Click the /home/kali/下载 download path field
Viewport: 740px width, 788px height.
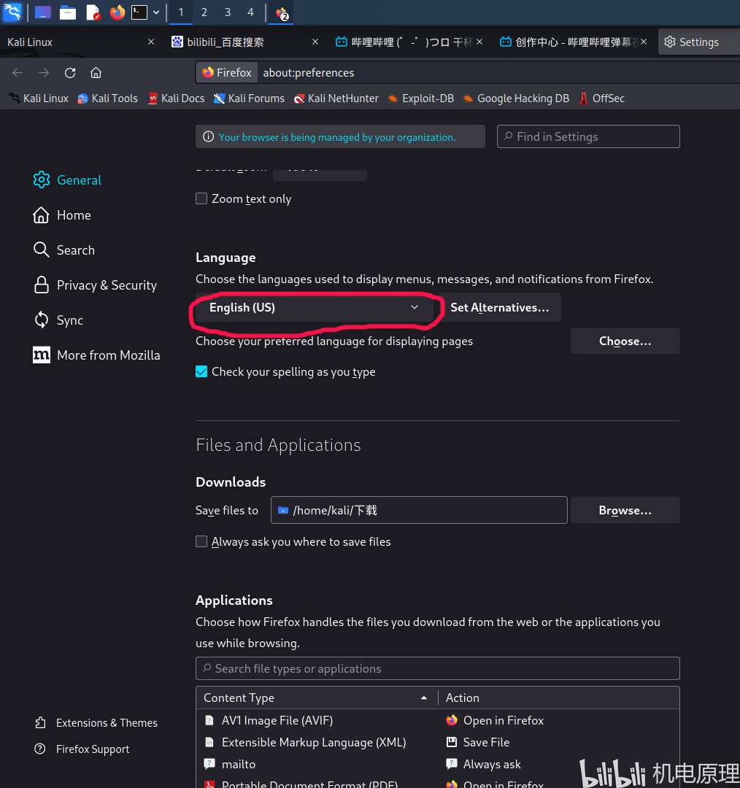tap(419, 510)
